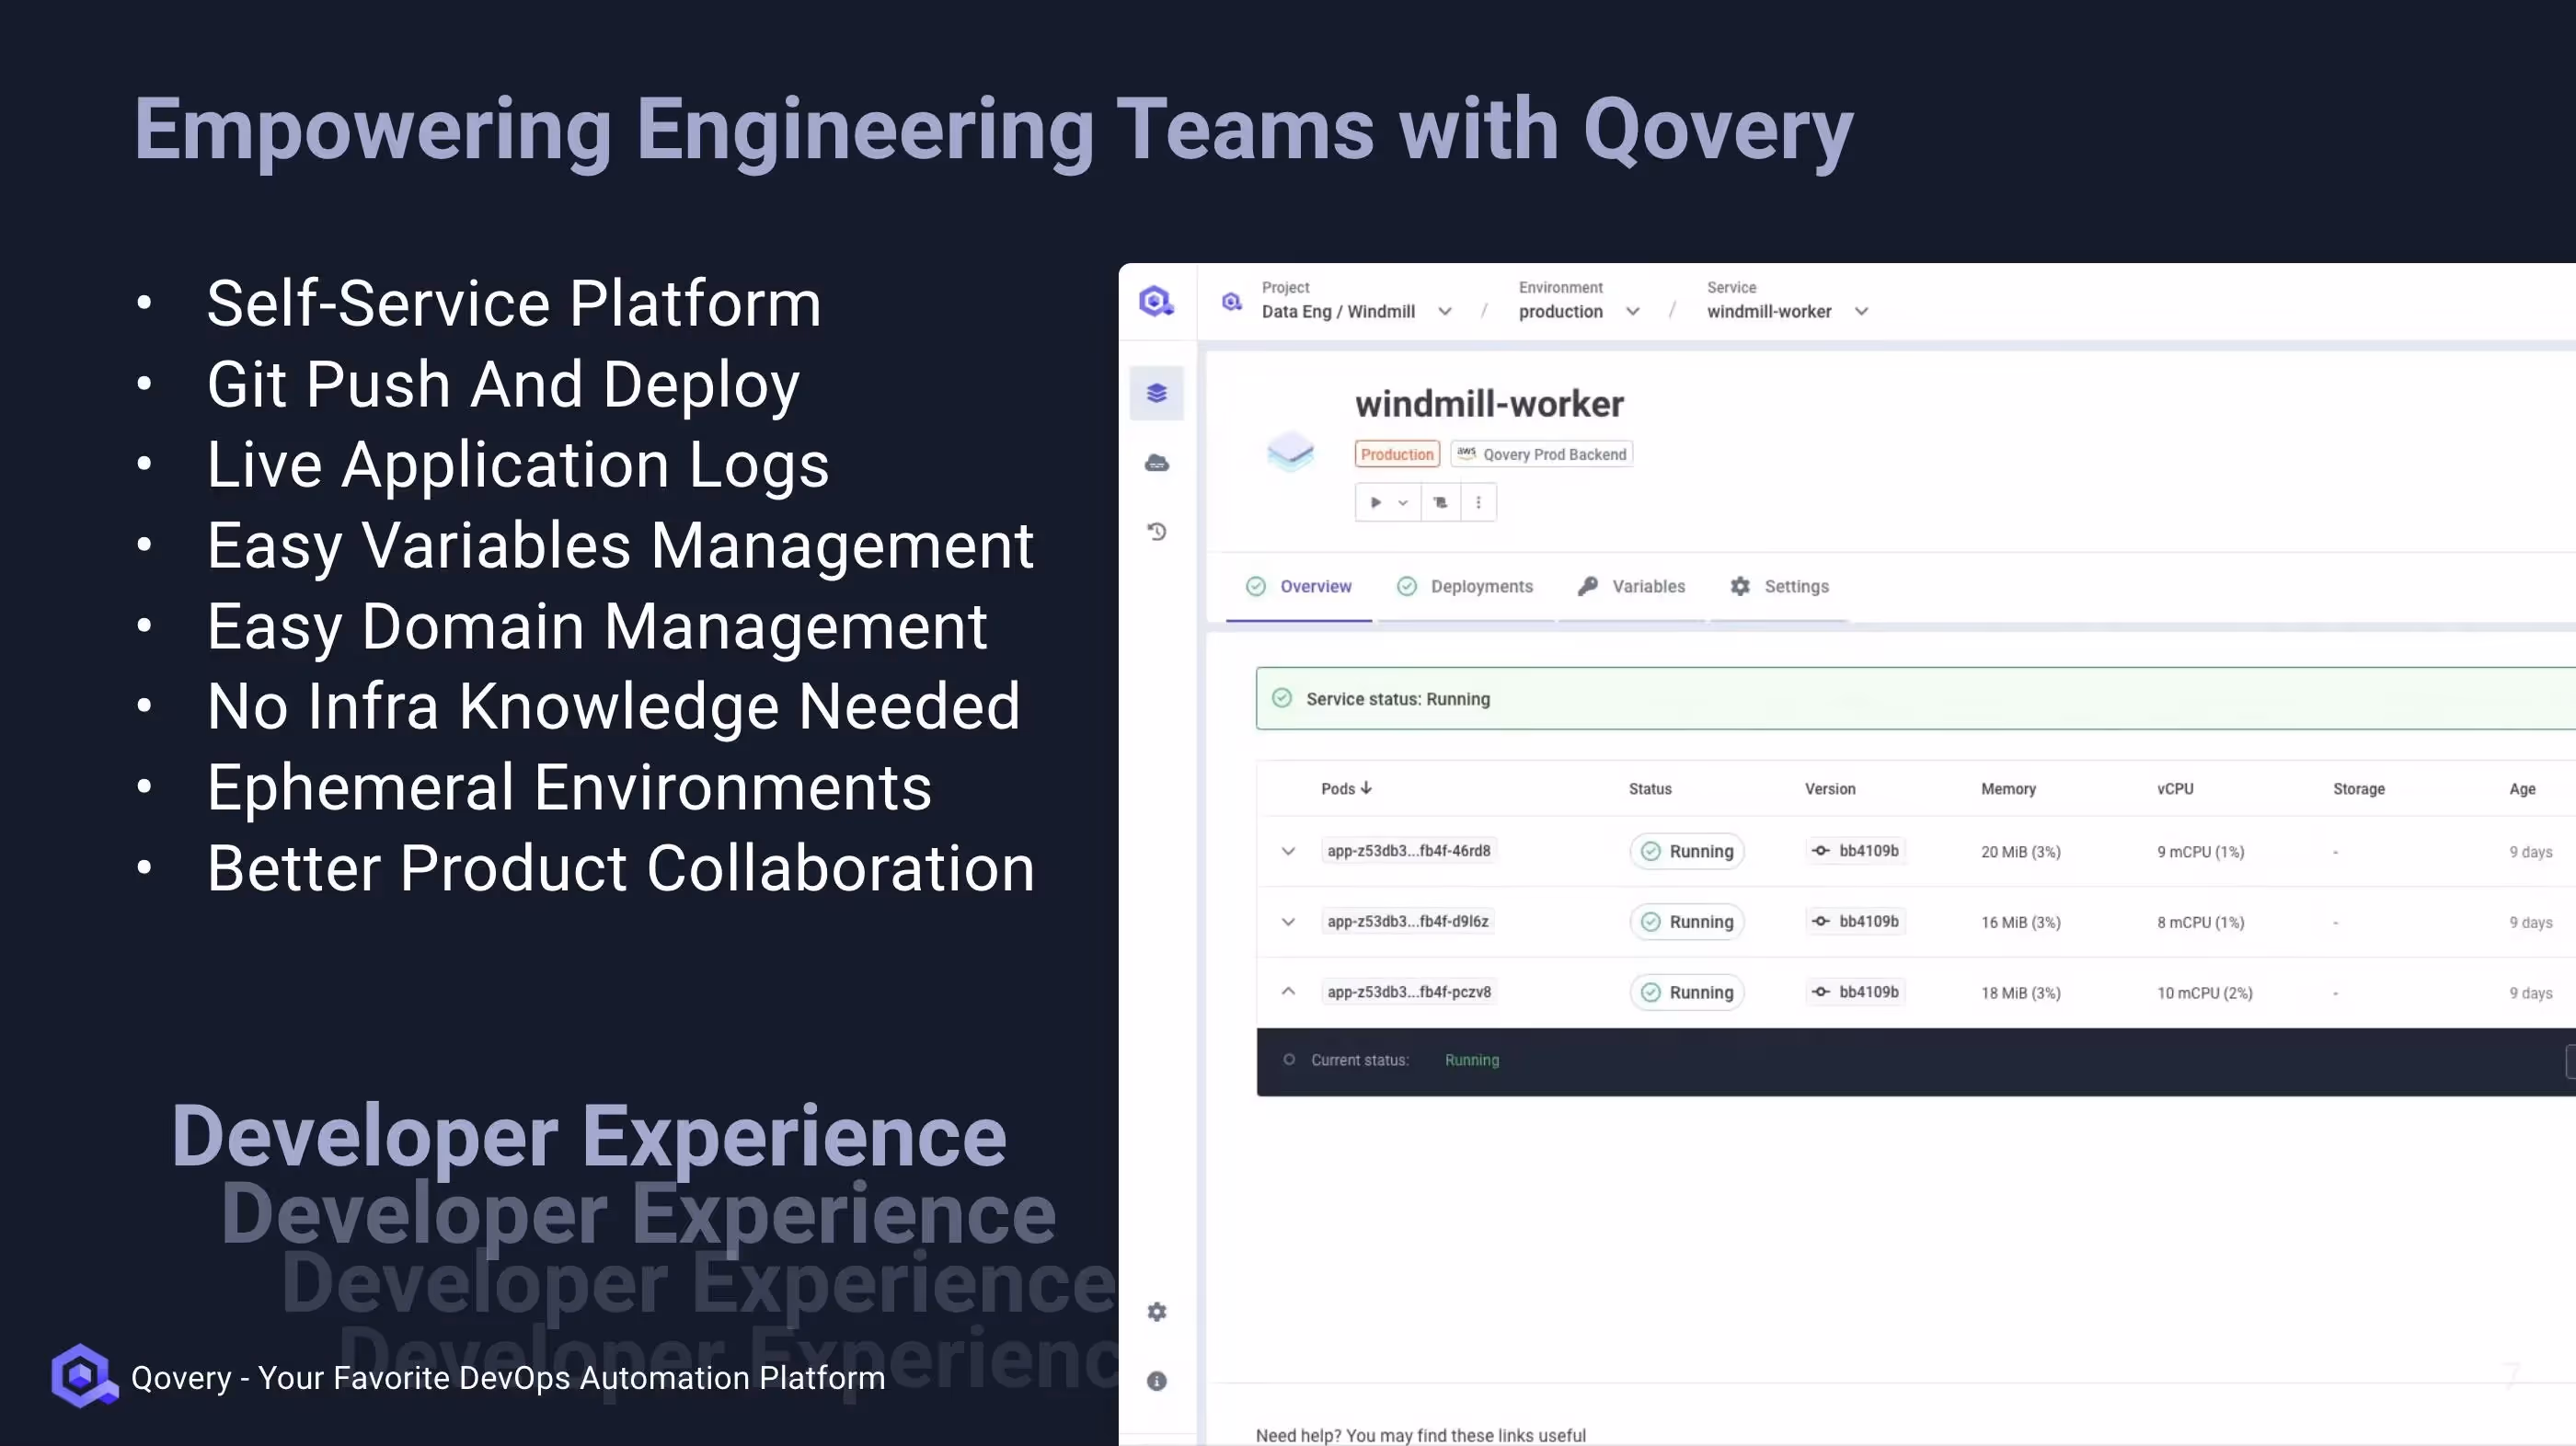Open the settings gear at the sidebar bottom
The image size is (2576, 1446).
[1157, 1311]
